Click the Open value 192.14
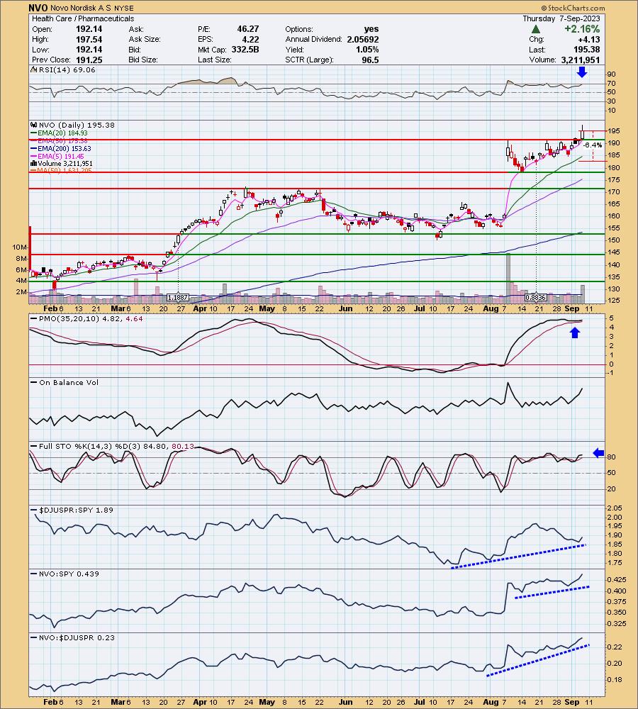This screenshot has height=709, width=638. click(89, 29)
